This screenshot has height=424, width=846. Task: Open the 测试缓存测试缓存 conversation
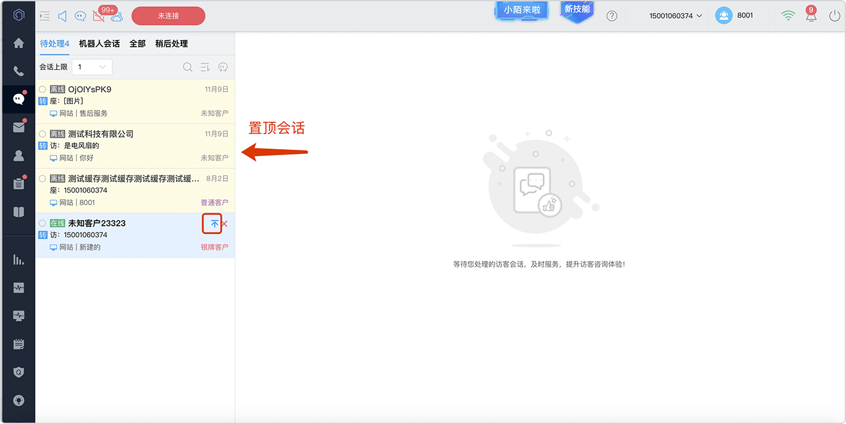click(x=135, y=190)
